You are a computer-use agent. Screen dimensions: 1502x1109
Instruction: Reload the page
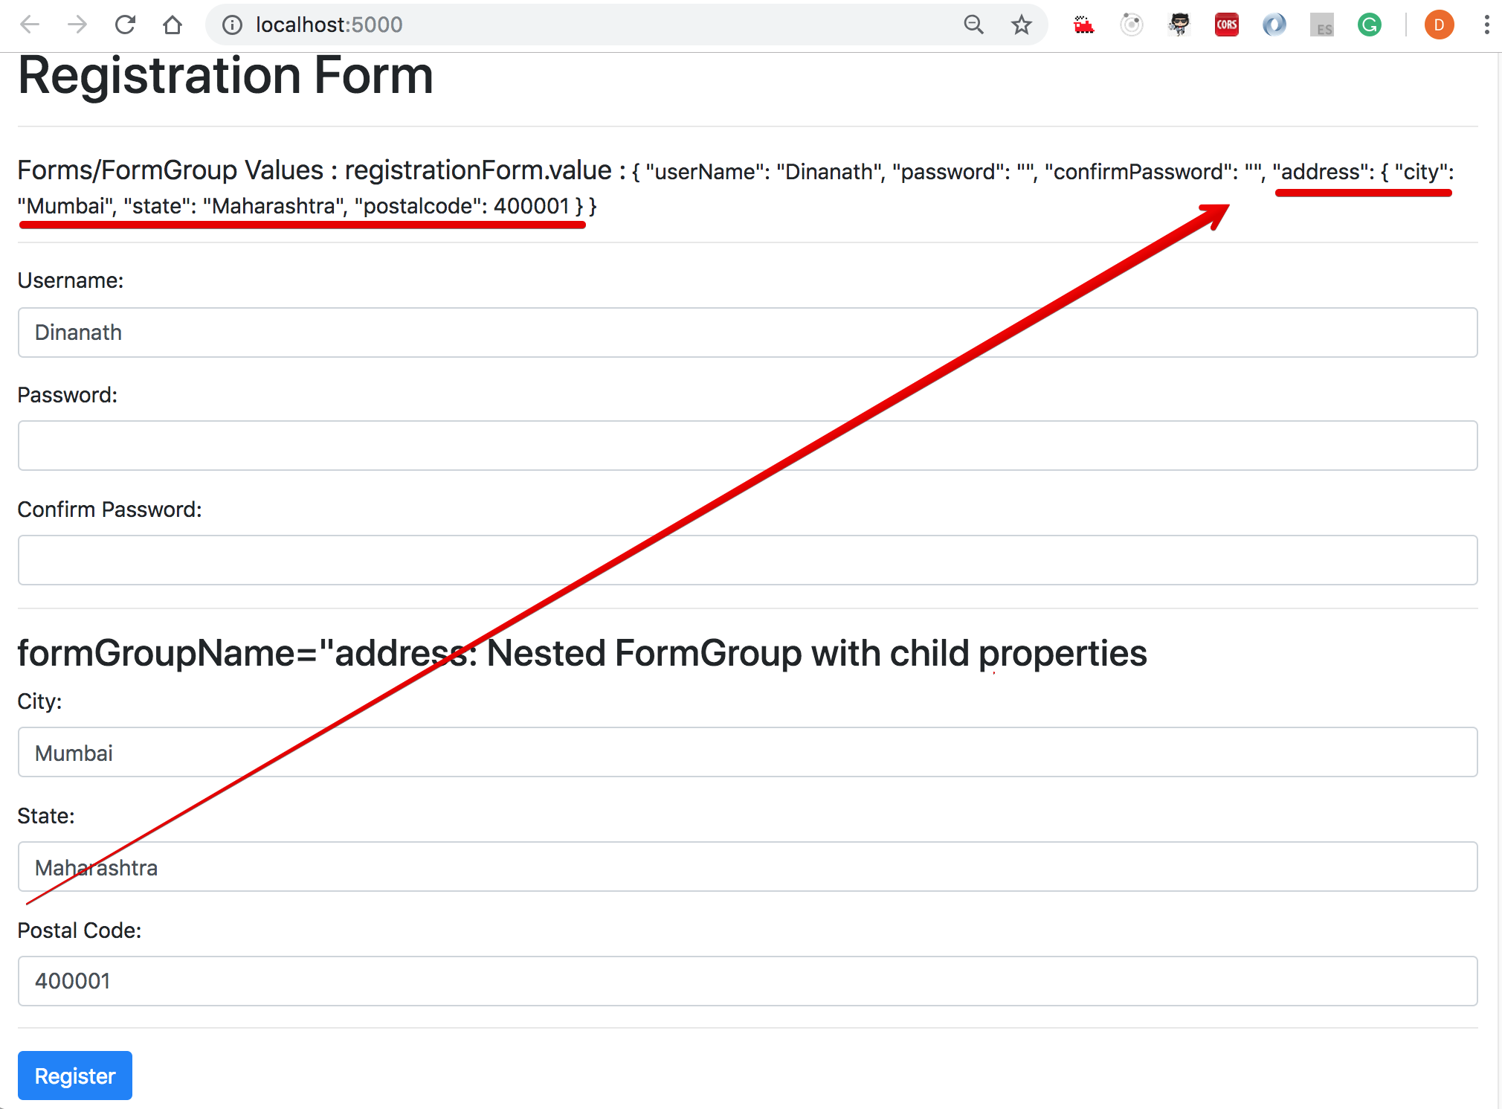click(125, 25)
